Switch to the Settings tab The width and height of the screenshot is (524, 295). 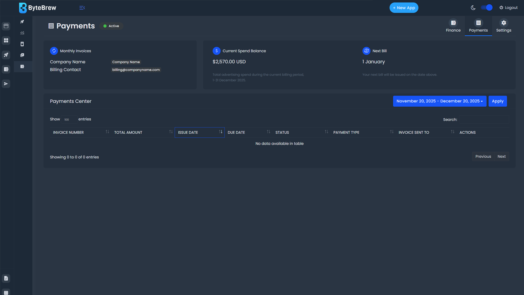pos(503,26)
